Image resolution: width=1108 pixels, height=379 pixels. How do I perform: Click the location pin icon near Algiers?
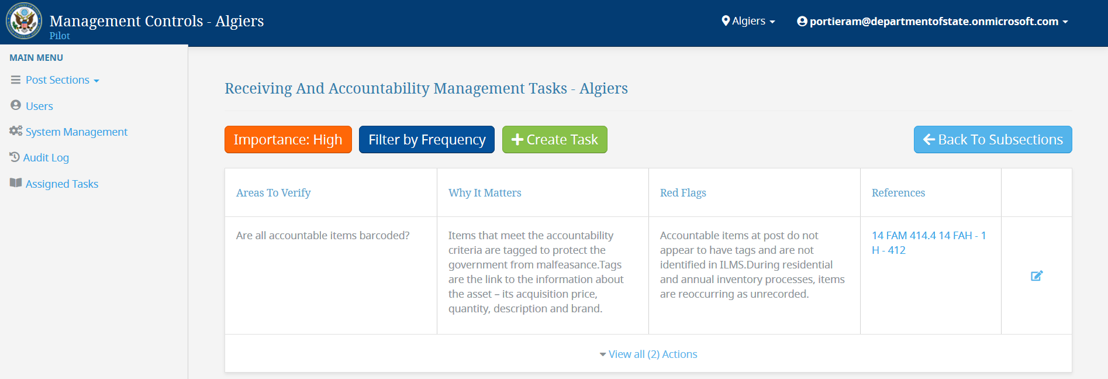click(x=726, y=21)
